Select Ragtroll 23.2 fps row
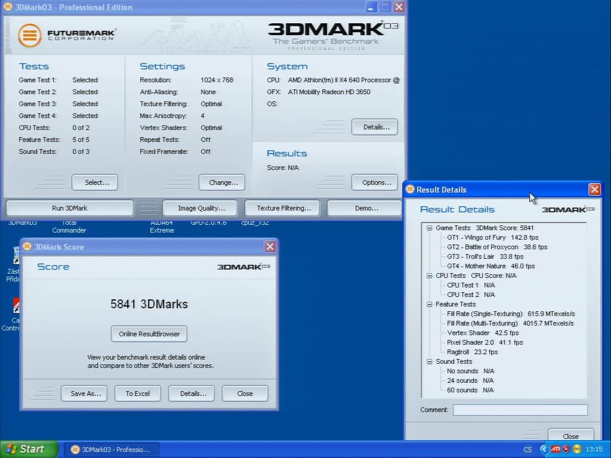Viewport: 611px width, 458px height. 473,352
